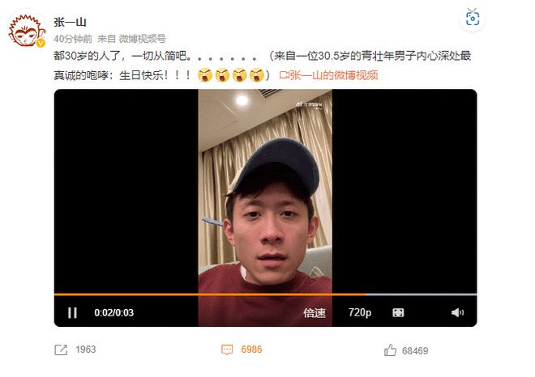Click the 微博视频号 source link
Image resolution: width=535 pixels, height=377 pixels.
coord(142,39)
